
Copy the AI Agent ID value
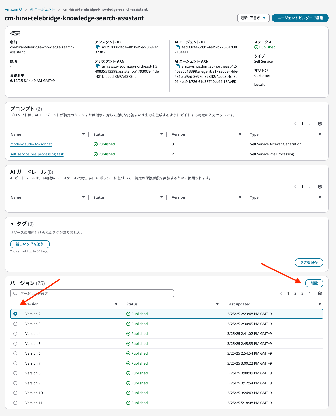(x=178, y=47)
